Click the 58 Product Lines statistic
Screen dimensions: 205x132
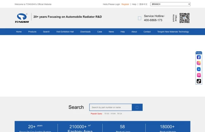coord(123,128)
